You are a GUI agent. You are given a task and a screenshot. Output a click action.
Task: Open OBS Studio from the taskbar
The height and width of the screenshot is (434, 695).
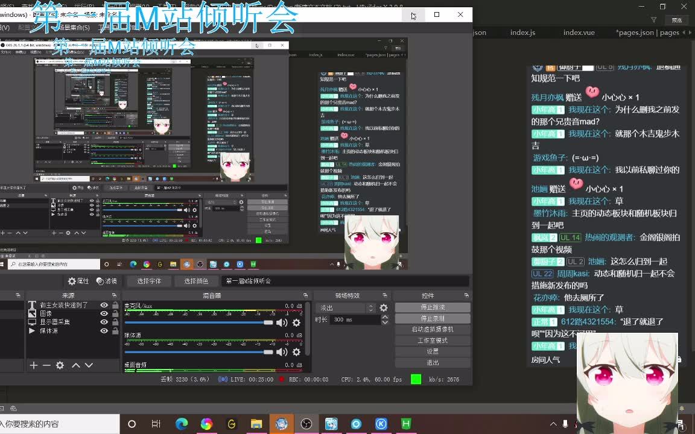coord(306,424)
